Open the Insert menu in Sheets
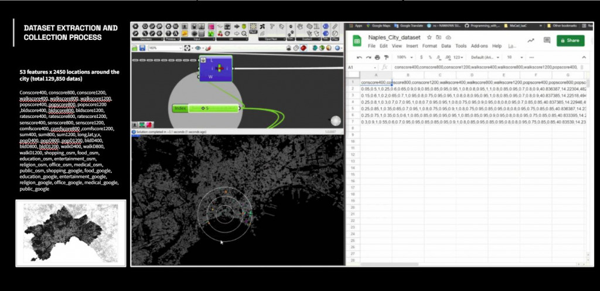 (412, 46)
